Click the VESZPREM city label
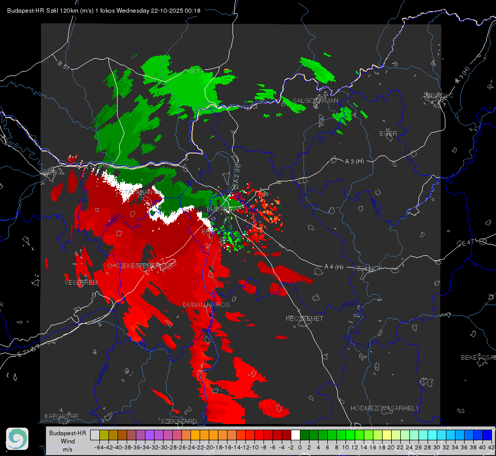The height and width of the screenshot is (456, 496). [81, 283]
